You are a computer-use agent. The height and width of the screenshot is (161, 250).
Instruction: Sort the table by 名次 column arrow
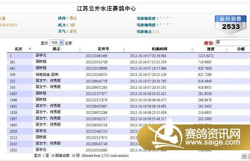tap(30, 49)
